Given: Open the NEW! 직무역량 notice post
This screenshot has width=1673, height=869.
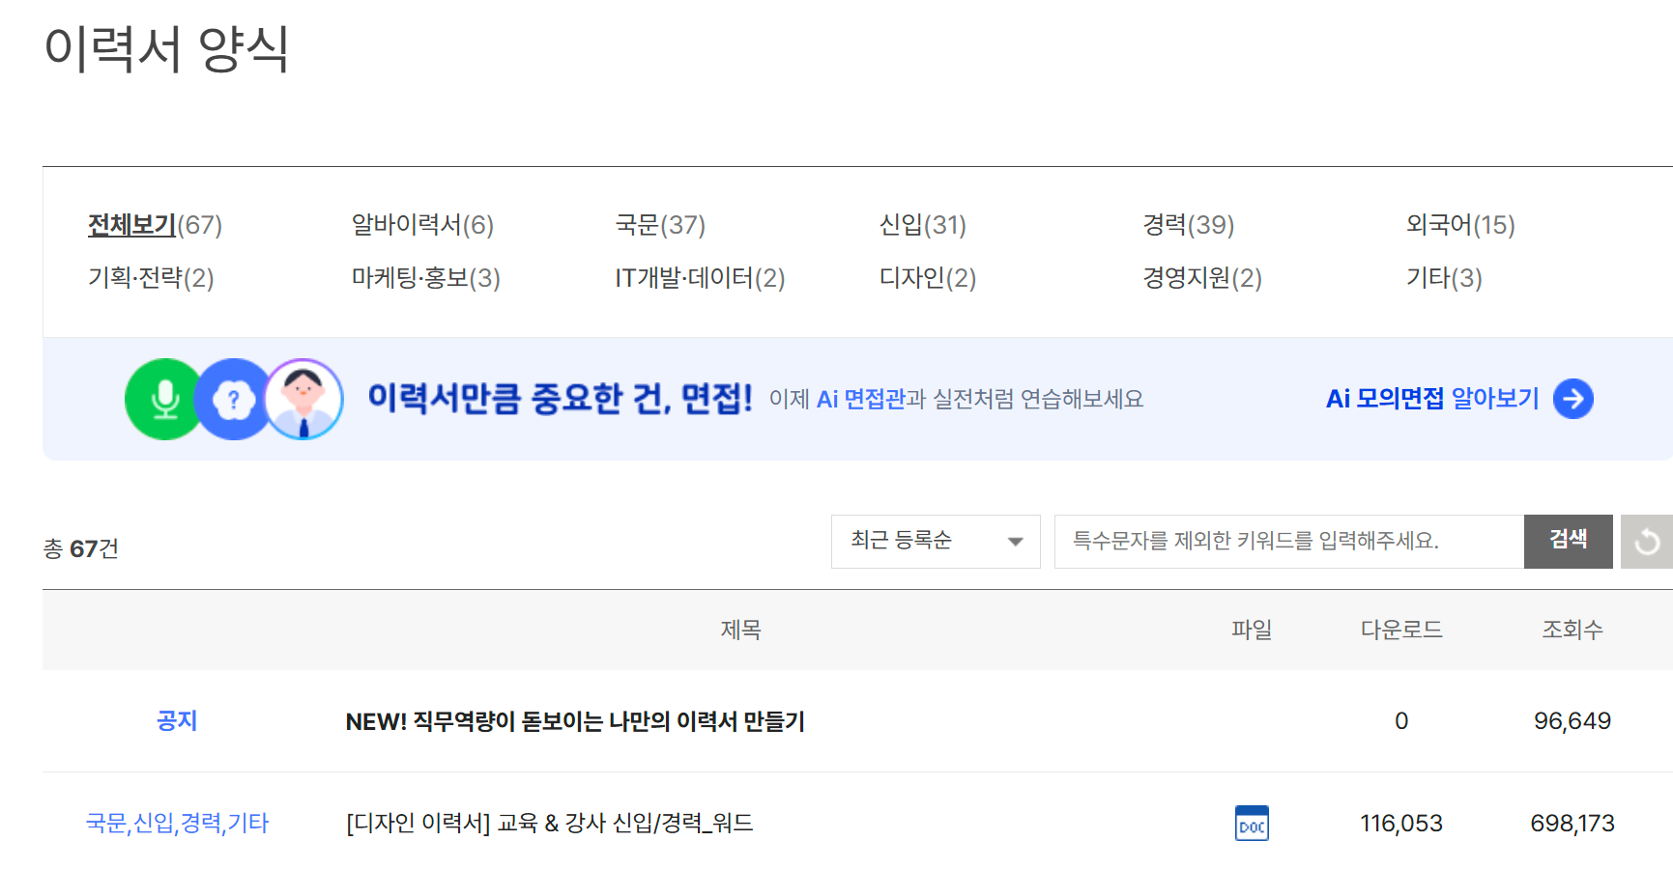Looking at the screenshot, I should tap(575, 721).
